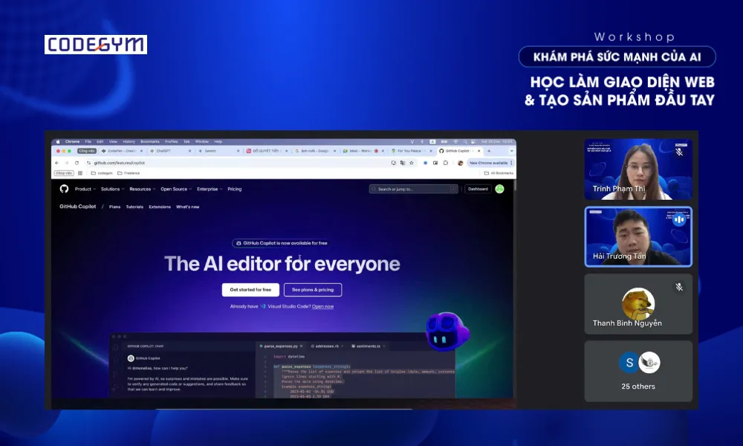The width and height of the screenshot is (743, 446).
Task: Click GitHub Copilot is now available for free banner
Action: click(282, 243)
